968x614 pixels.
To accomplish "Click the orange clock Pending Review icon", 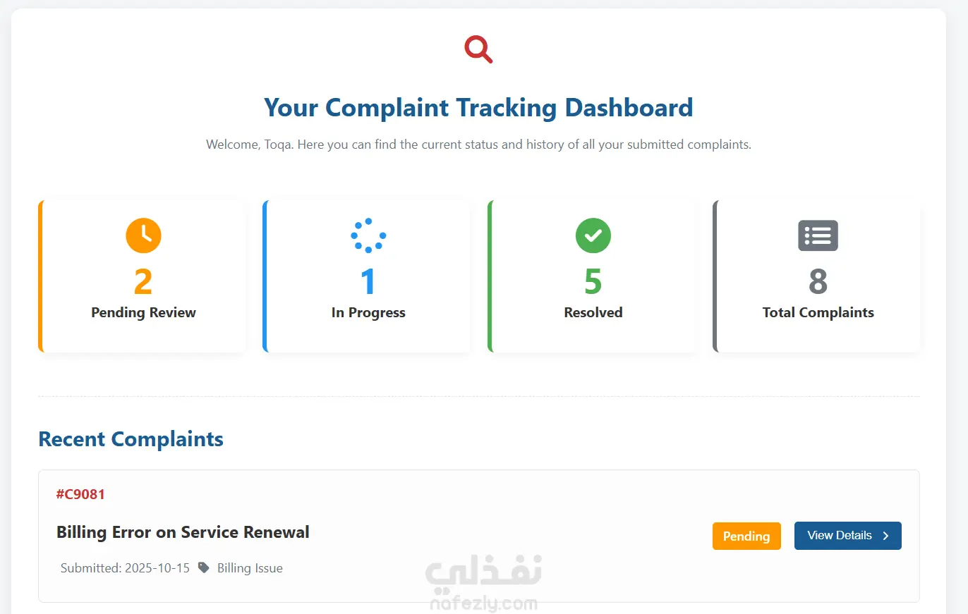I will (143, 235).
